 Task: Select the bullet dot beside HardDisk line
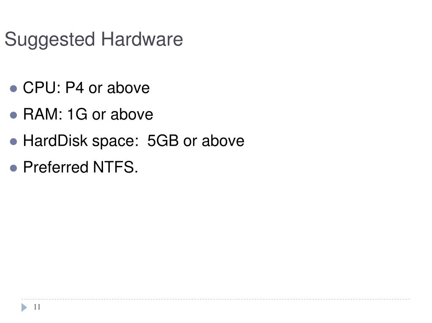[14, 141]
